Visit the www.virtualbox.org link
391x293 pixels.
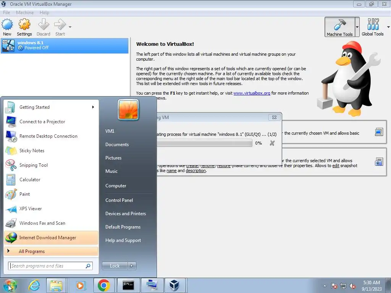point(252,93)
